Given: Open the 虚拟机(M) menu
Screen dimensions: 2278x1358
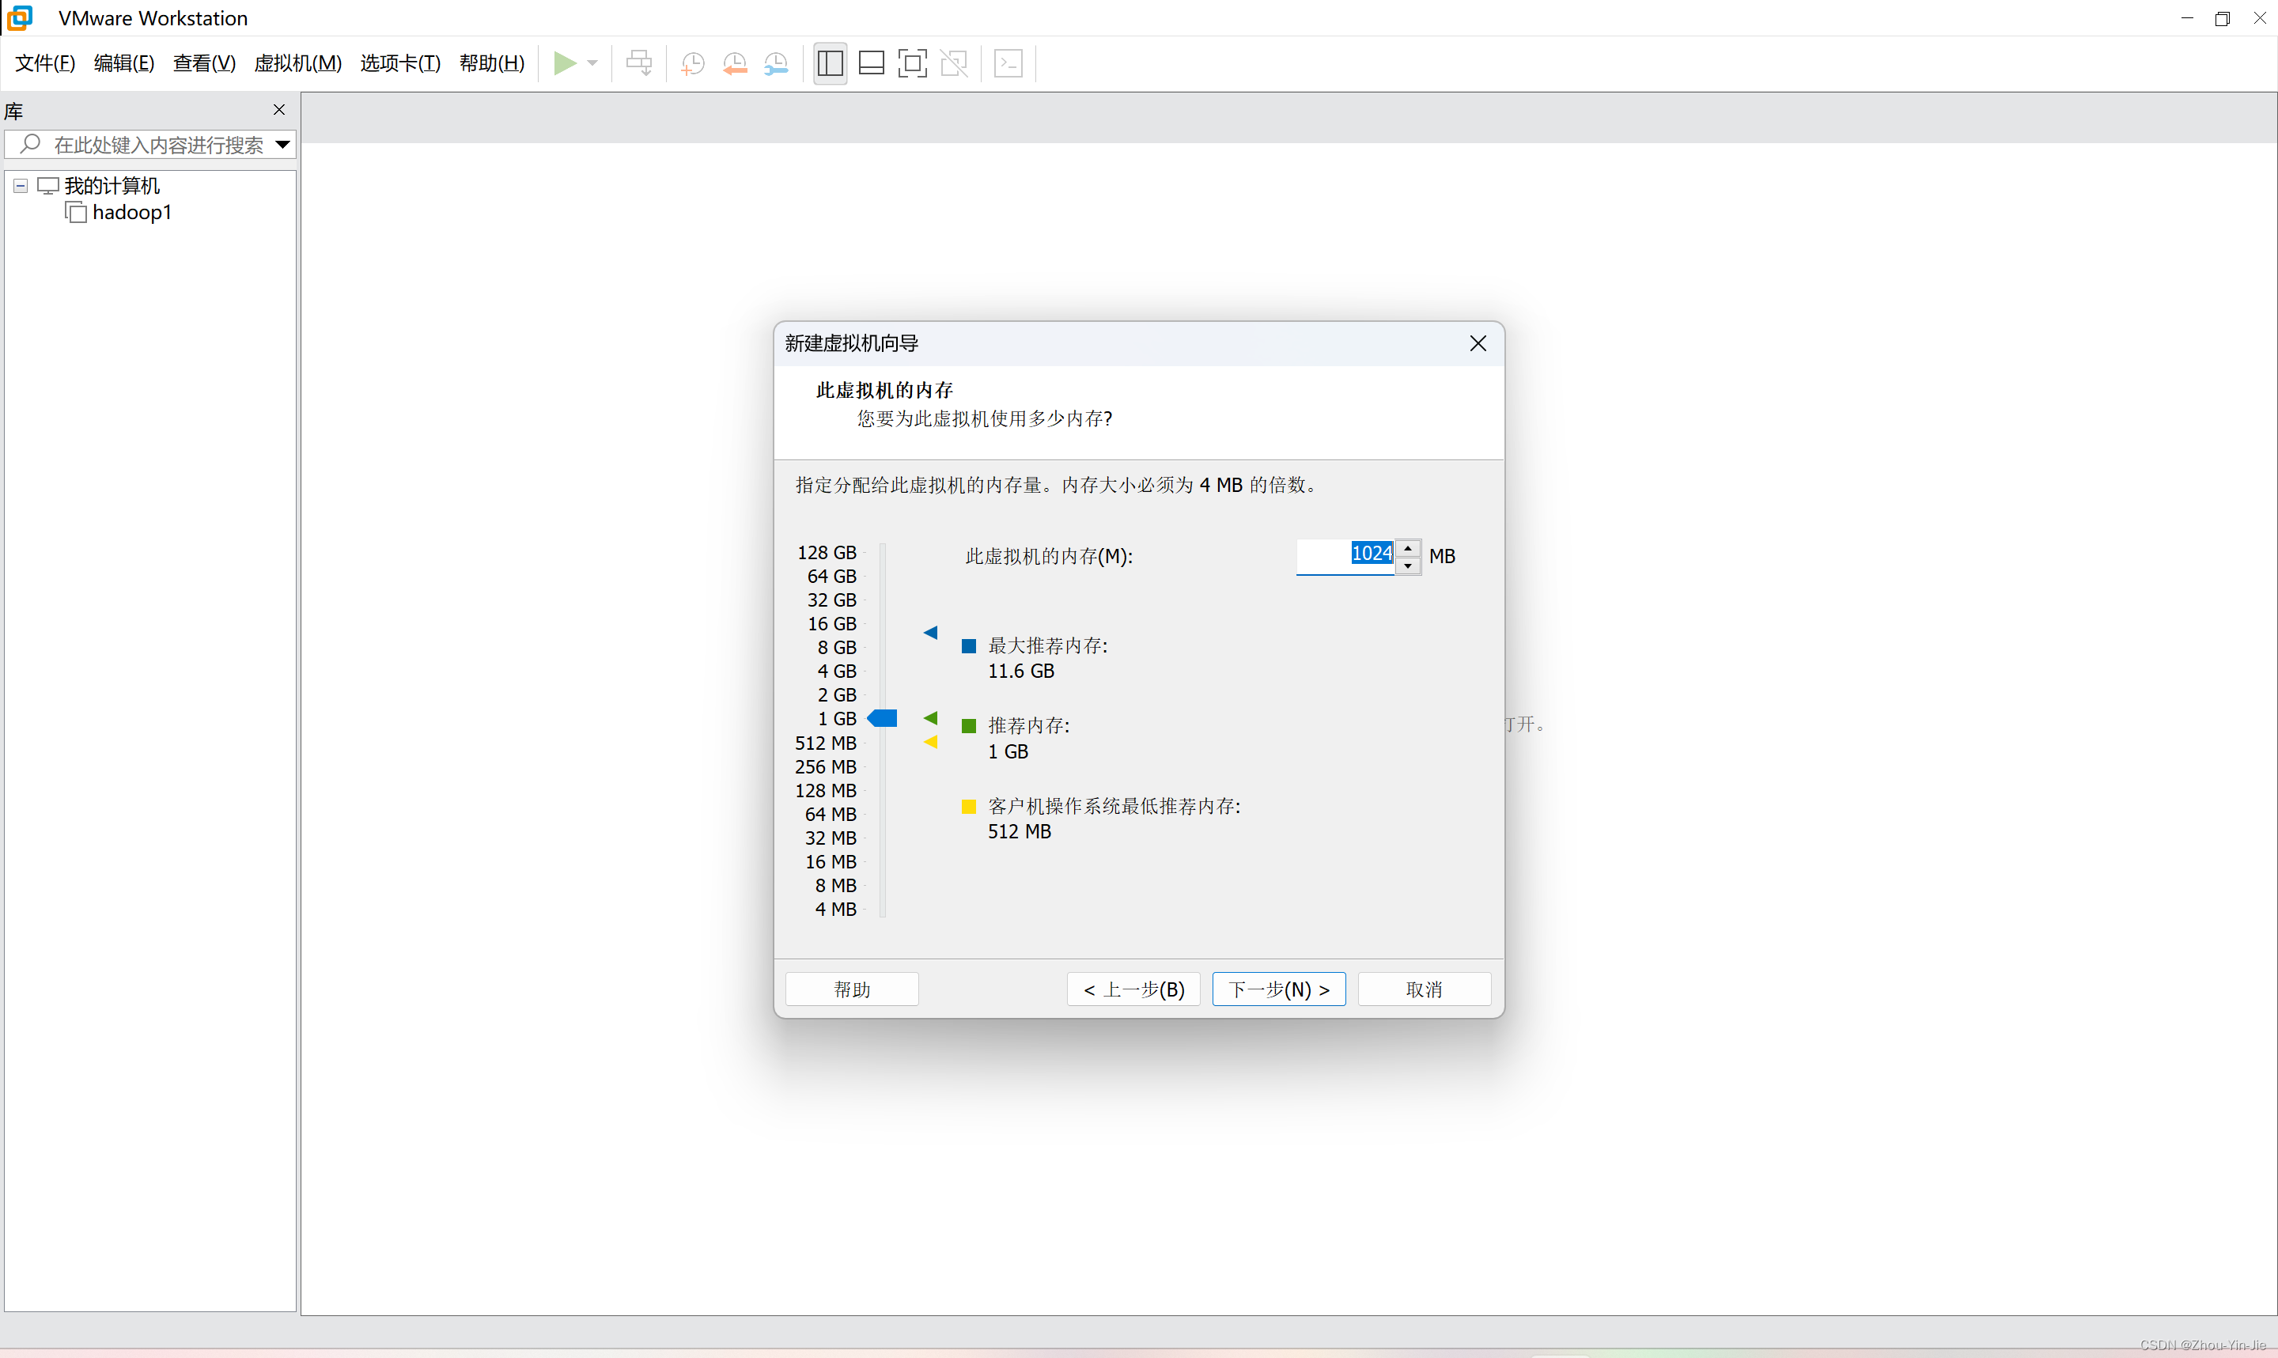Looking at the screenshot, I should 297,63.
